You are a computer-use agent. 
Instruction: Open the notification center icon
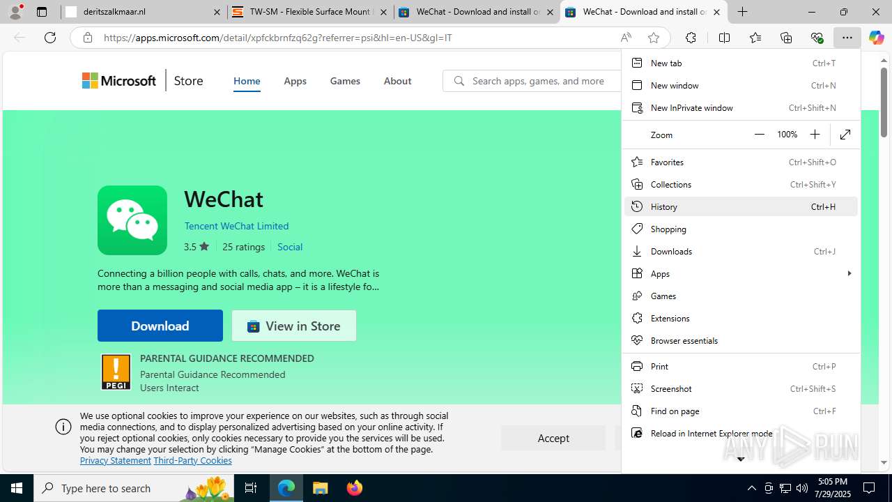[x=869, y=488]
